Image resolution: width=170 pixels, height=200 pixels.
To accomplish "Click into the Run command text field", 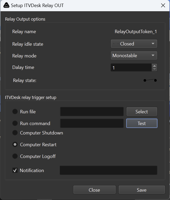I will 92,123.
